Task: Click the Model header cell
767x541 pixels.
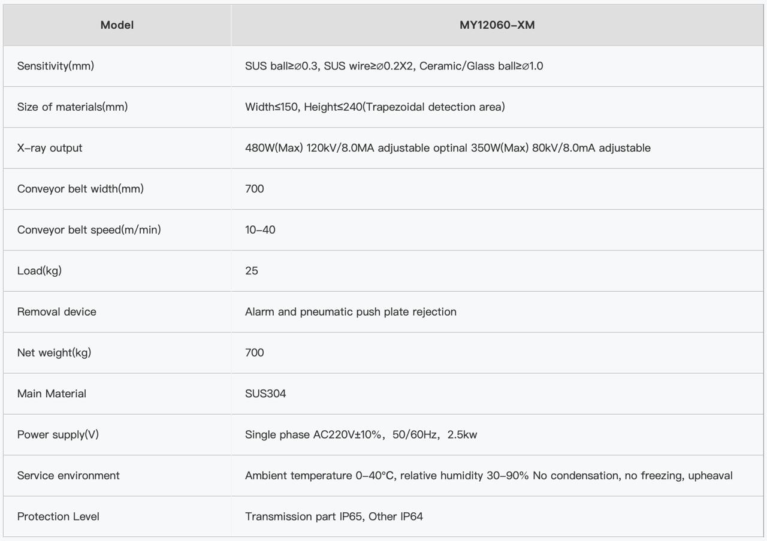Action: tap(117, 25)
